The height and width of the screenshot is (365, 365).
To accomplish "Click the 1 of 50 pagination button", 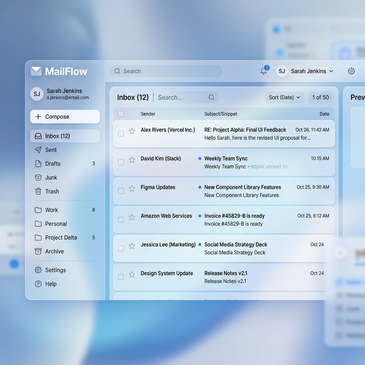I will pos(320,97).
